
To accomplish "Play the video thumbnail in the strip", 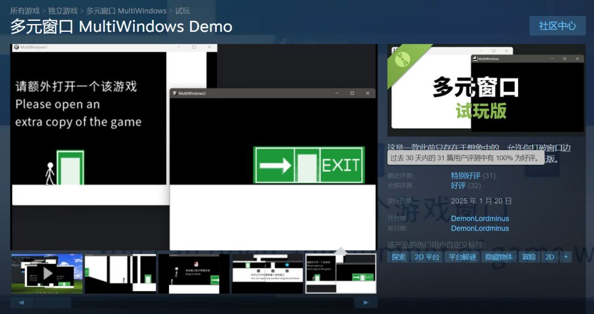I will pyautogui.click(x=47, y=273).
